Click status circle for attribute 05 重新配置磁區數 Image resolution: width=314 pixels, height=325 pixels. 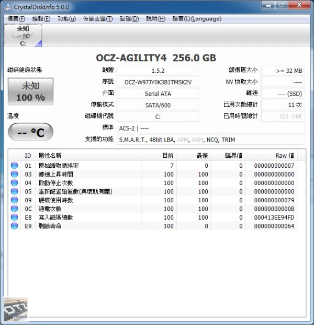tap(14, 191)
